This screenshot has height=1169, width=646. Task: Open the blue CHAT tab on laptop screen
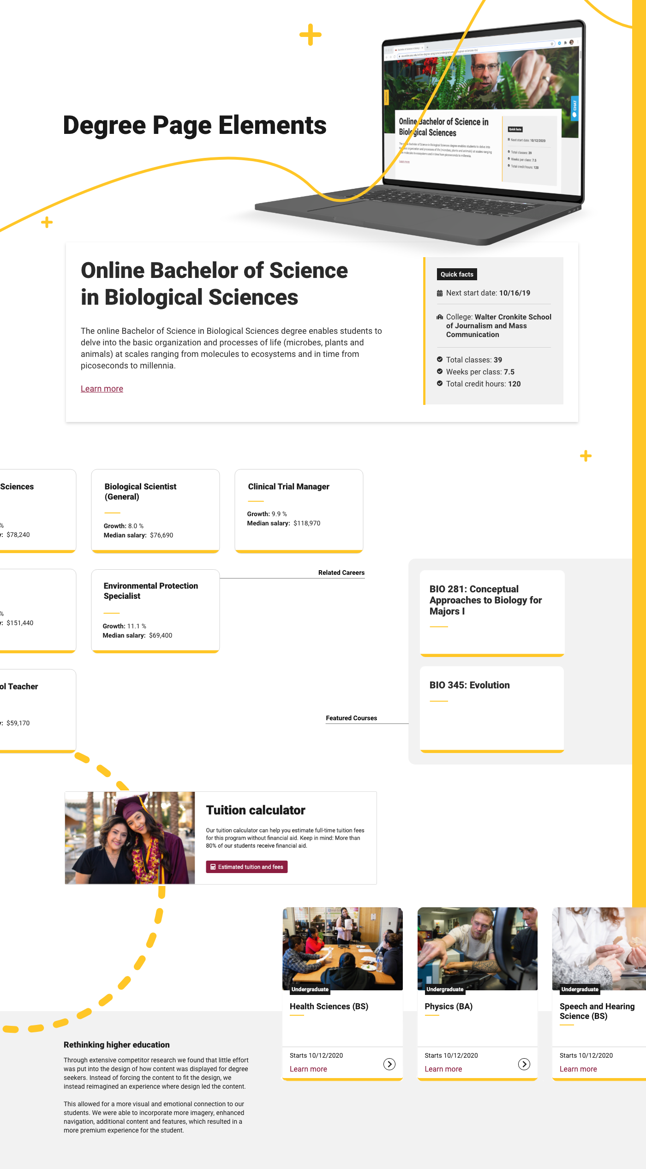574,108
